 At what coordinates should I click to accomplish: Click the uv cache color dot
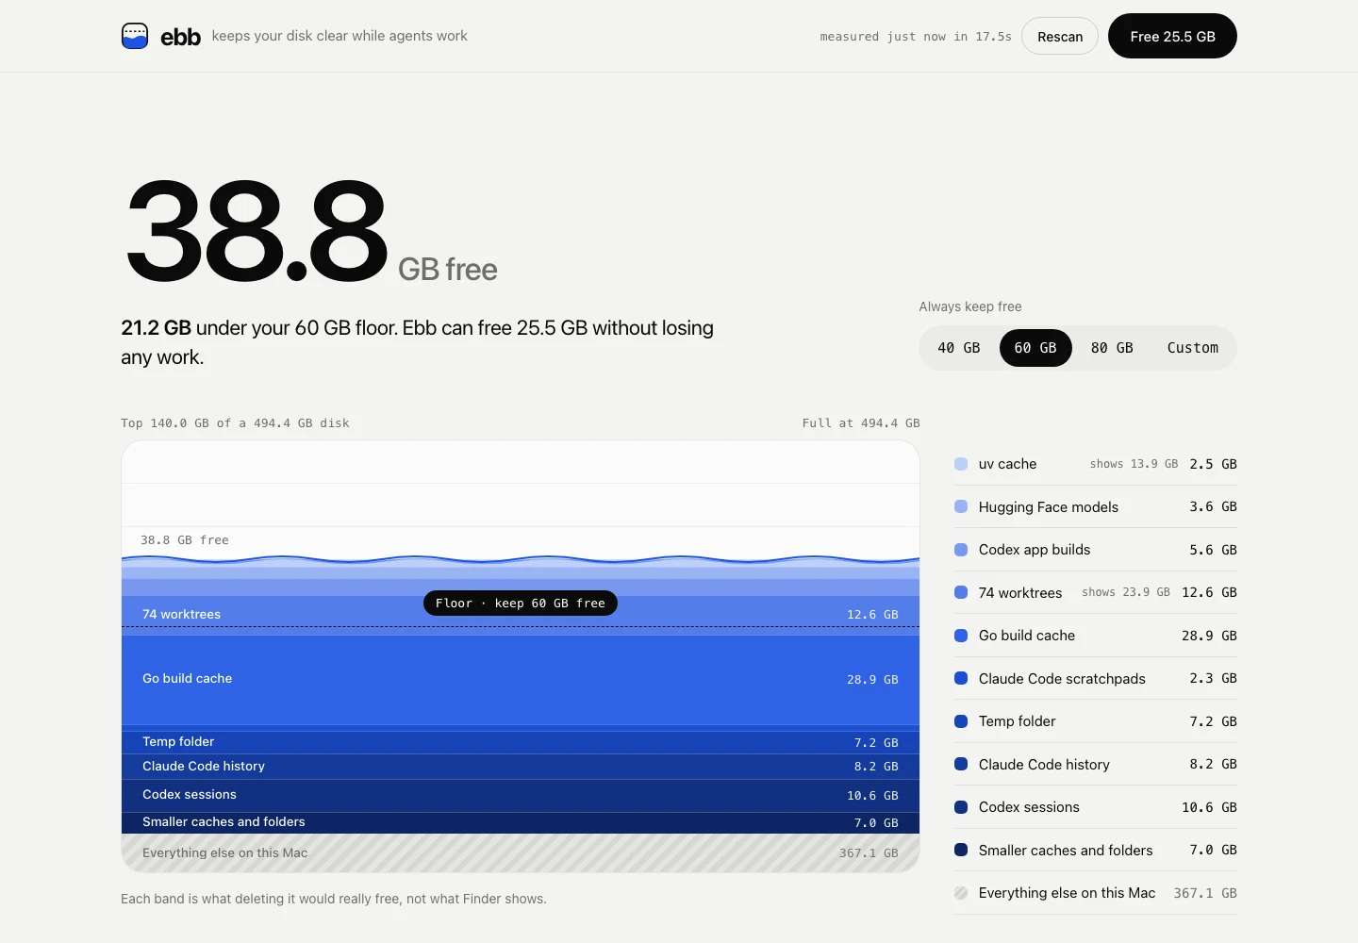pyautogui.click(x=961, y=464)
